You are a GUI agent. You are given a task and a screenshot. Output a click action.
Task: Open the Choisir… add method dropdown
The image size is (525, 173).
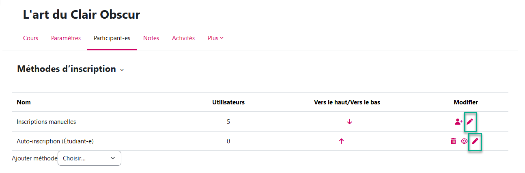89,158
